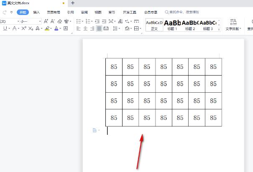Click the decrease font size icon
The width and height of the screenshot is (253, 172).
coord(53,21)
